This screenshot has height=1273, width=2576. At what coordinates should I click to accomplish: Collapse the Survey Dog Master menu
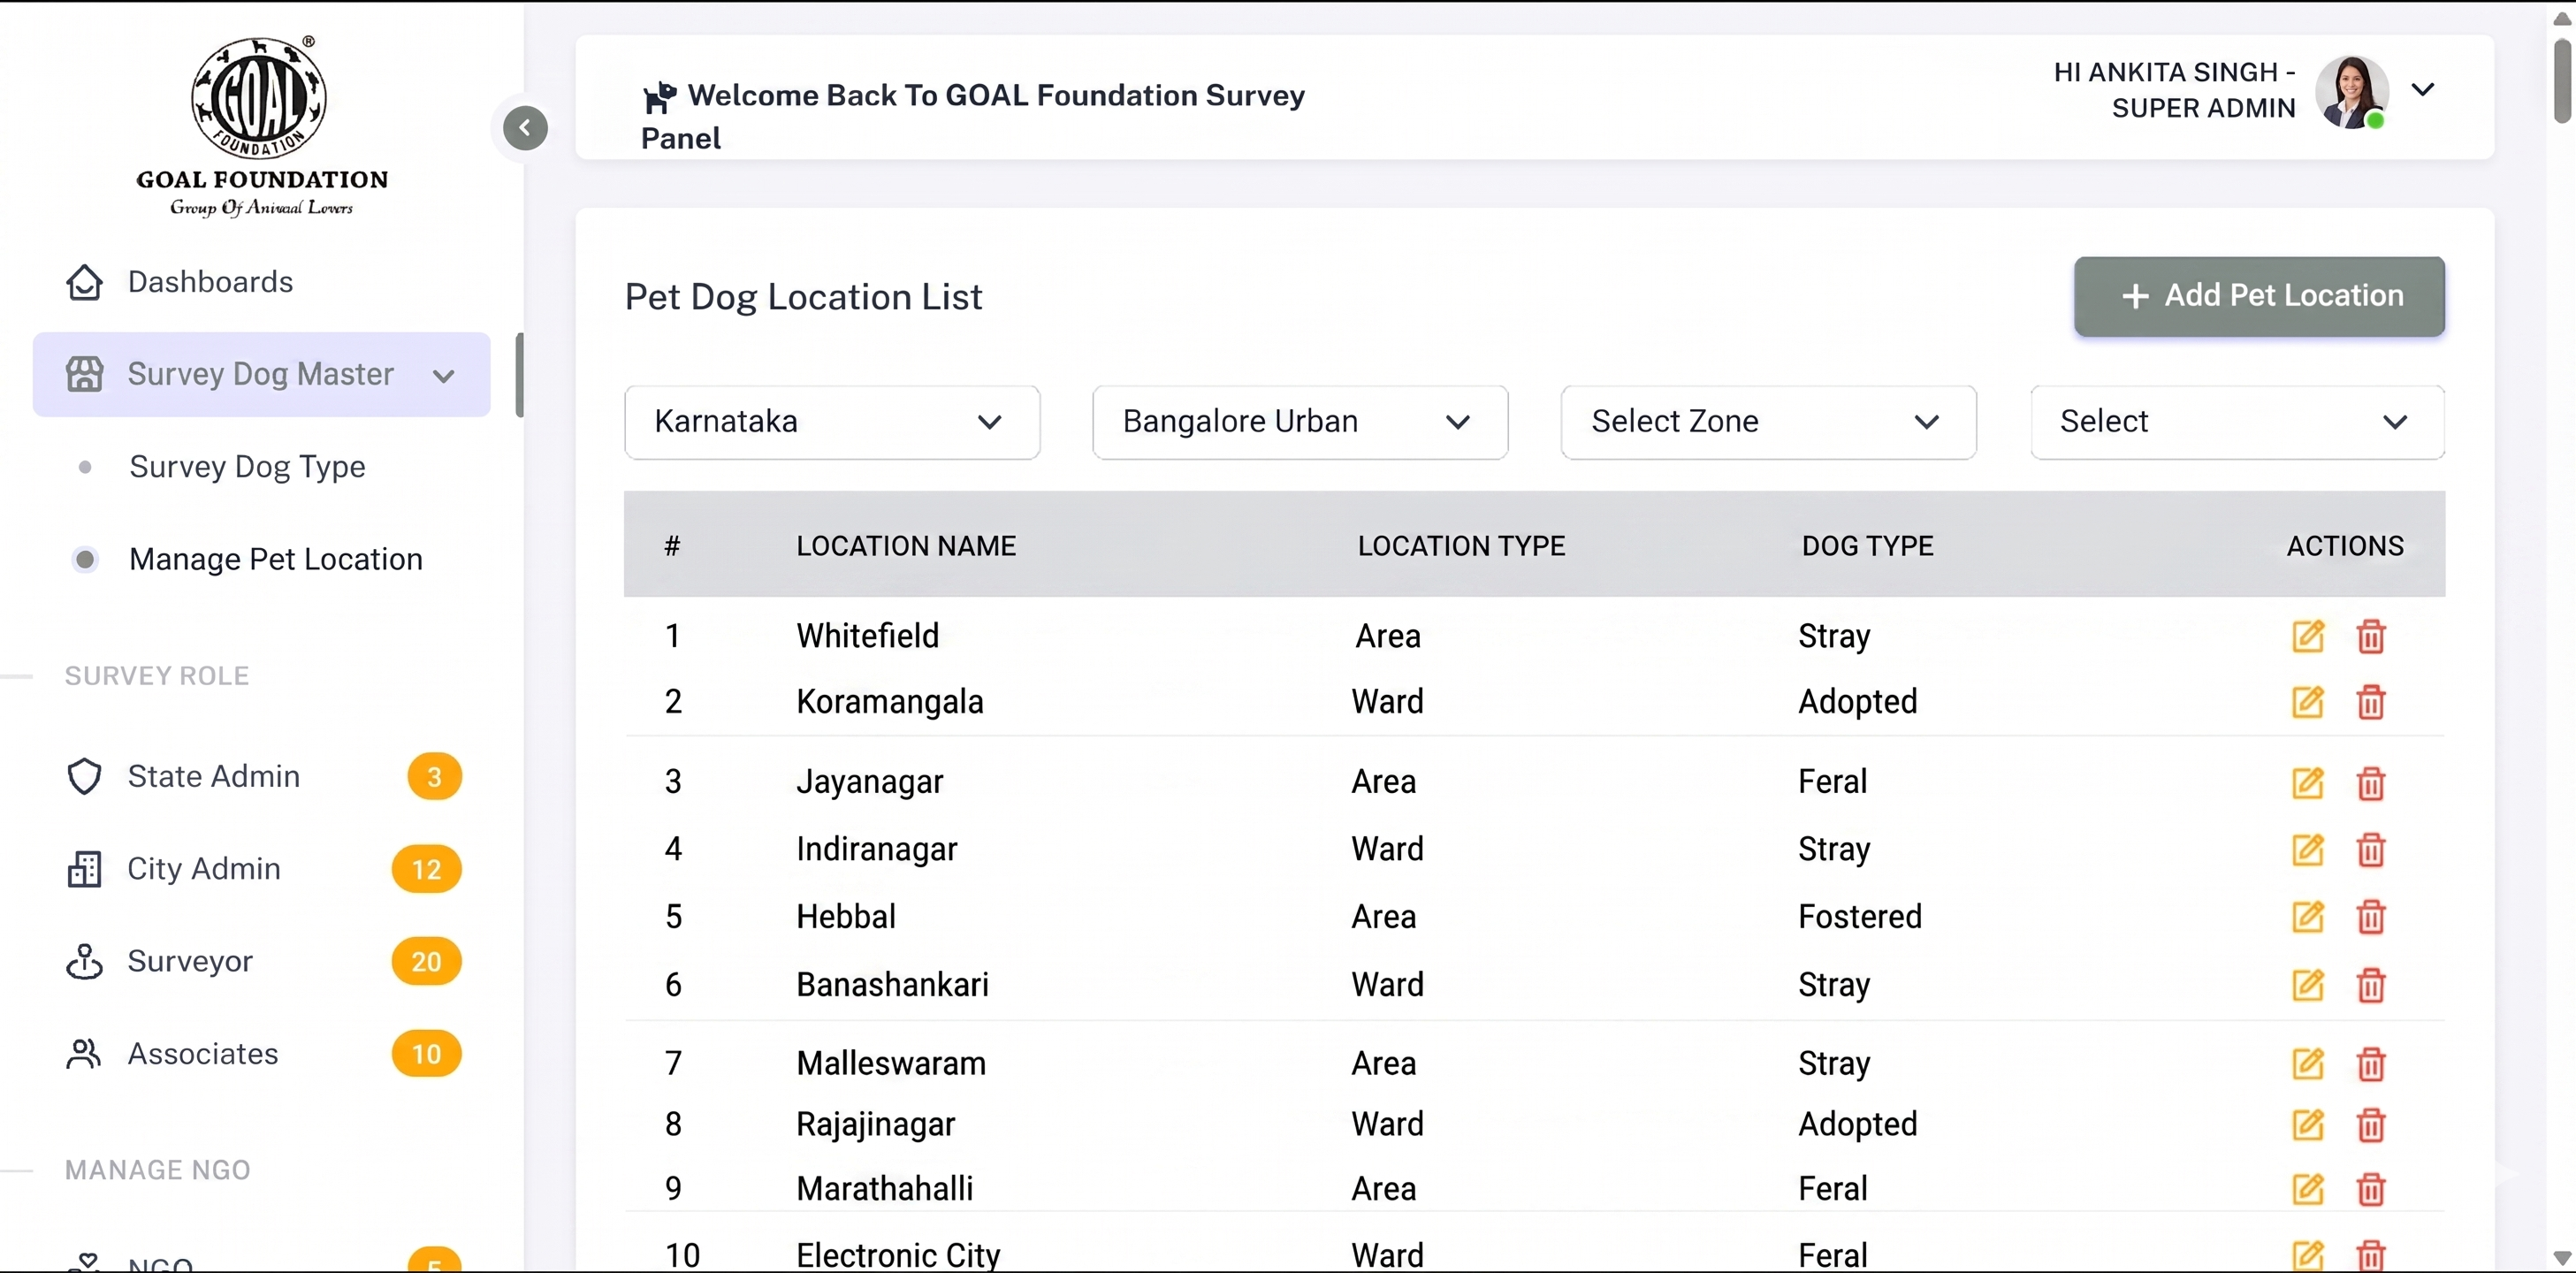[262, 374]
